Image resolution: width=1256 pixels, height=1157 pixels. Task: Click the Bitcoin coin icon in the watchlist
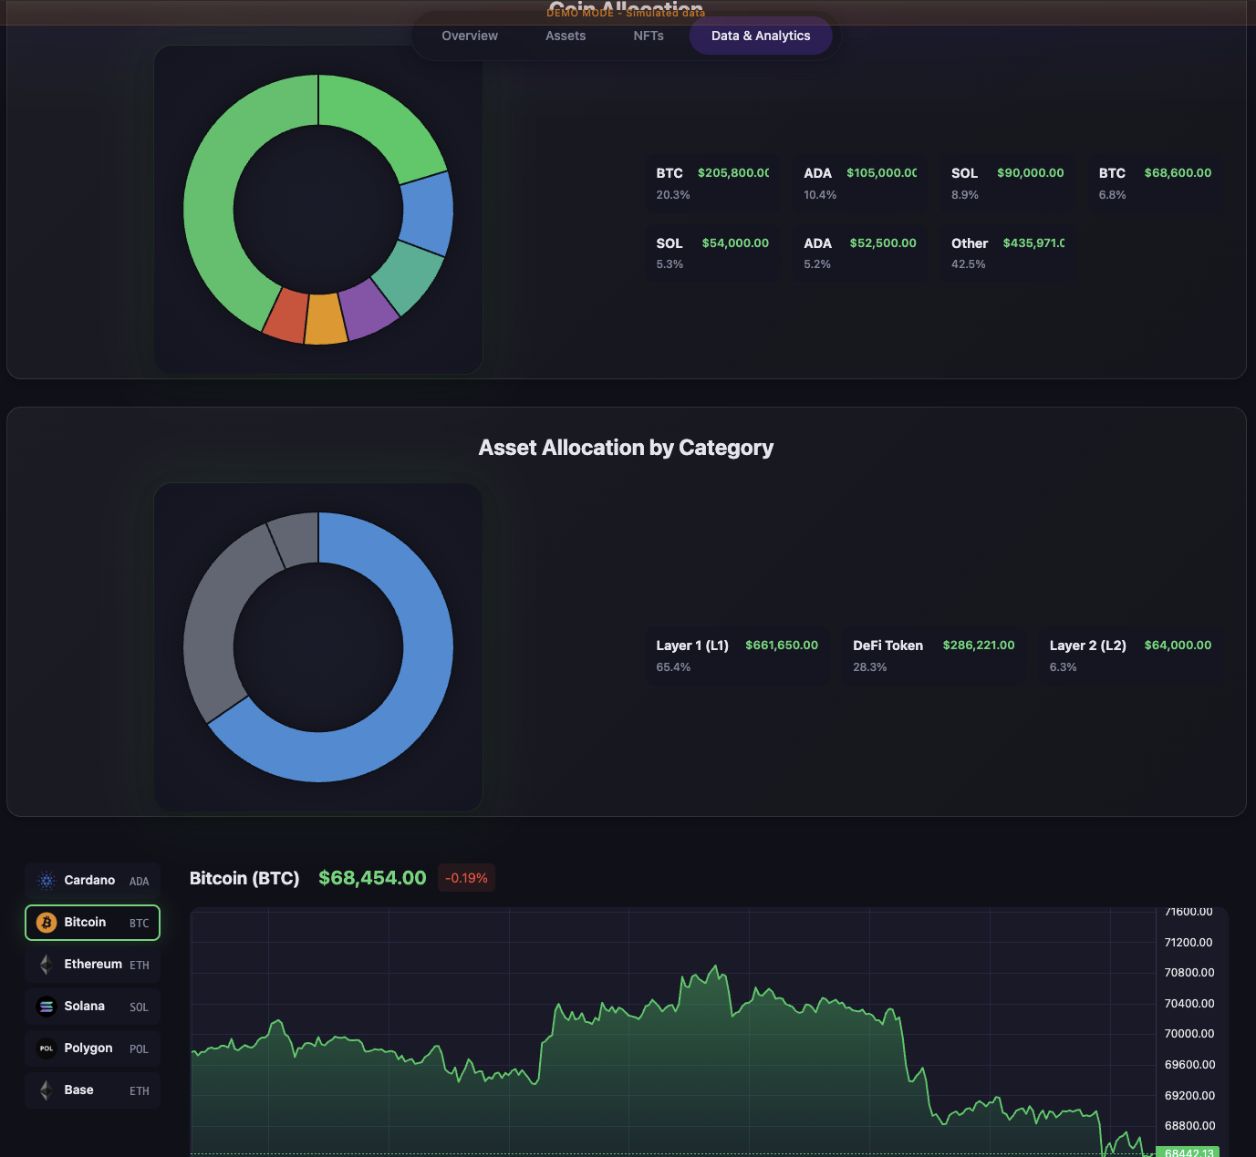pos(45,922)
